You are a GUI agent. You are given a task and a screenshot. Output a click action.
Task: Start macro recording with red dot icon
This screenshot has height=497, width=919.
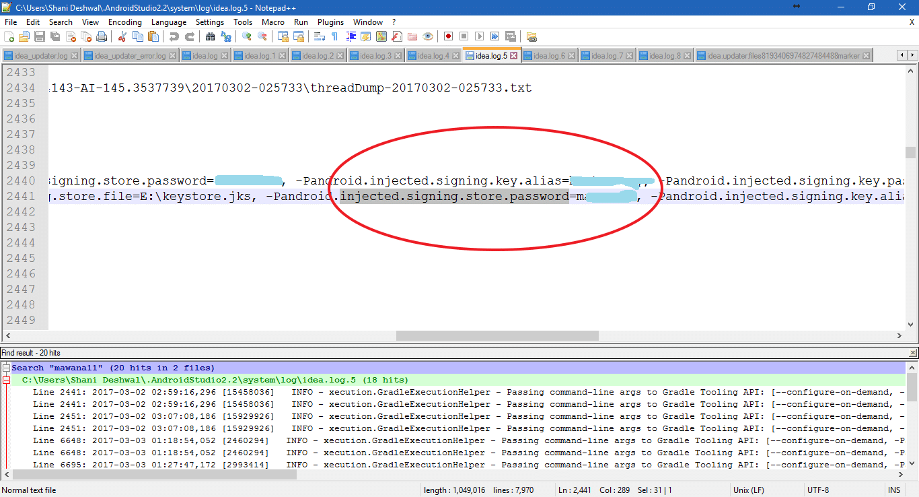448,36
